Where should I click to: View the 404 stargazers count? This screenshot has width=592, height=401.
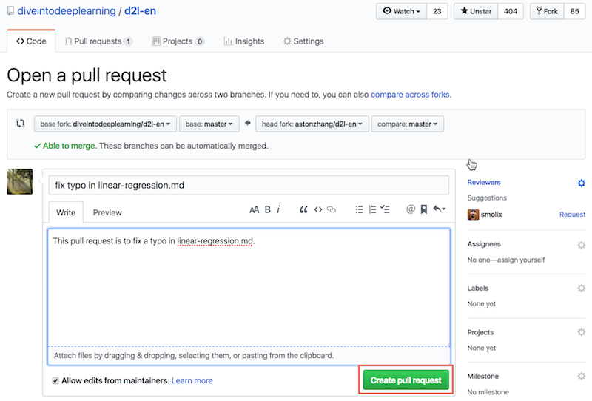[x=511, y=11]
